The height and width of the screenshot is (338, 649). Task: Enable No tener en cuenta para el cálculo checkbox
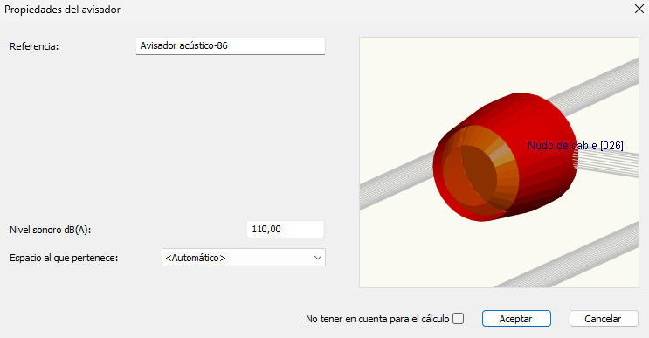pyautogui.click(x=459, y=319)
